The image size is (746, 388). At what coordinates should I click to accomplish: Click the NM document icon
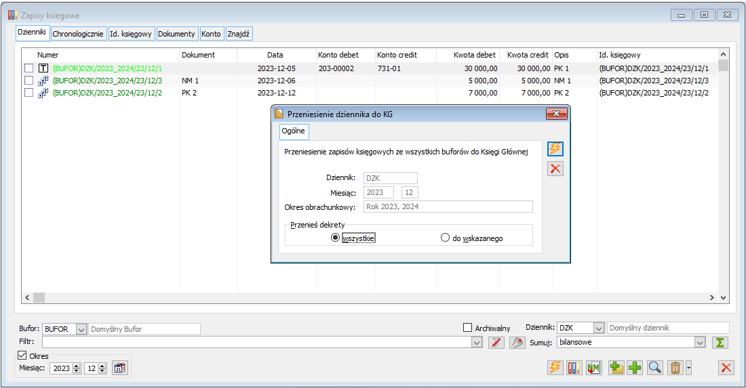593,368
